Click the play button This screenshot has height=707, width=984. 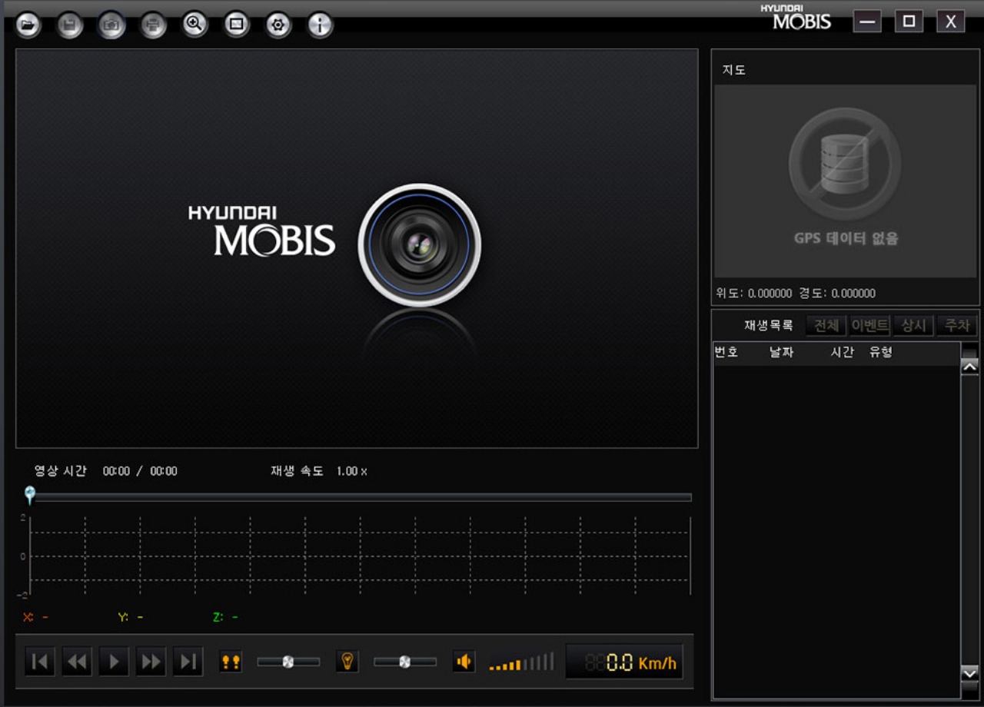(x=114, y=662)
